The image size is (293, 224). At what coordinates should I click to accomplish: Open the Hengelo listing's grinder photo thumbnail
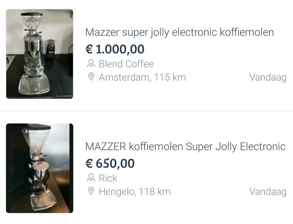pos(40,168)
